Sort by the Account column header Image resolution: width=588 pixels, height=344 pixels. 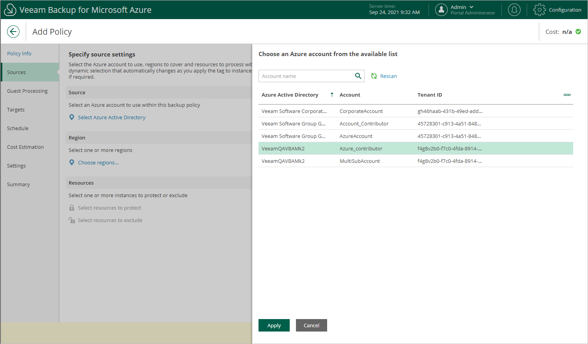click(x=350, y=95)
